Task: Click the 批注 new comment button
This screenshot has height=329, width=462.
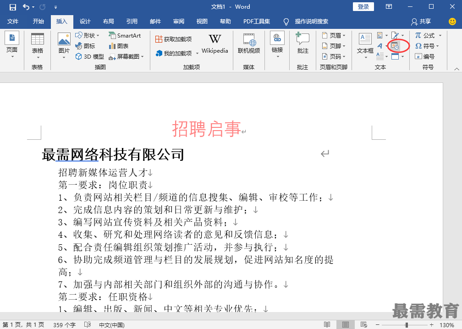Action: [x=302, y=44]
